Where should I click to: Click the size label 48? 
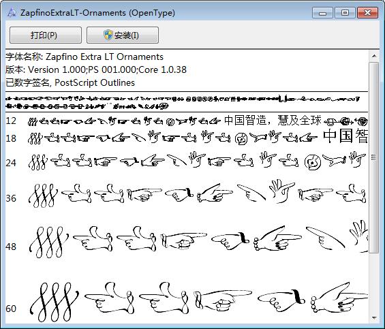[x=11, y=247]
